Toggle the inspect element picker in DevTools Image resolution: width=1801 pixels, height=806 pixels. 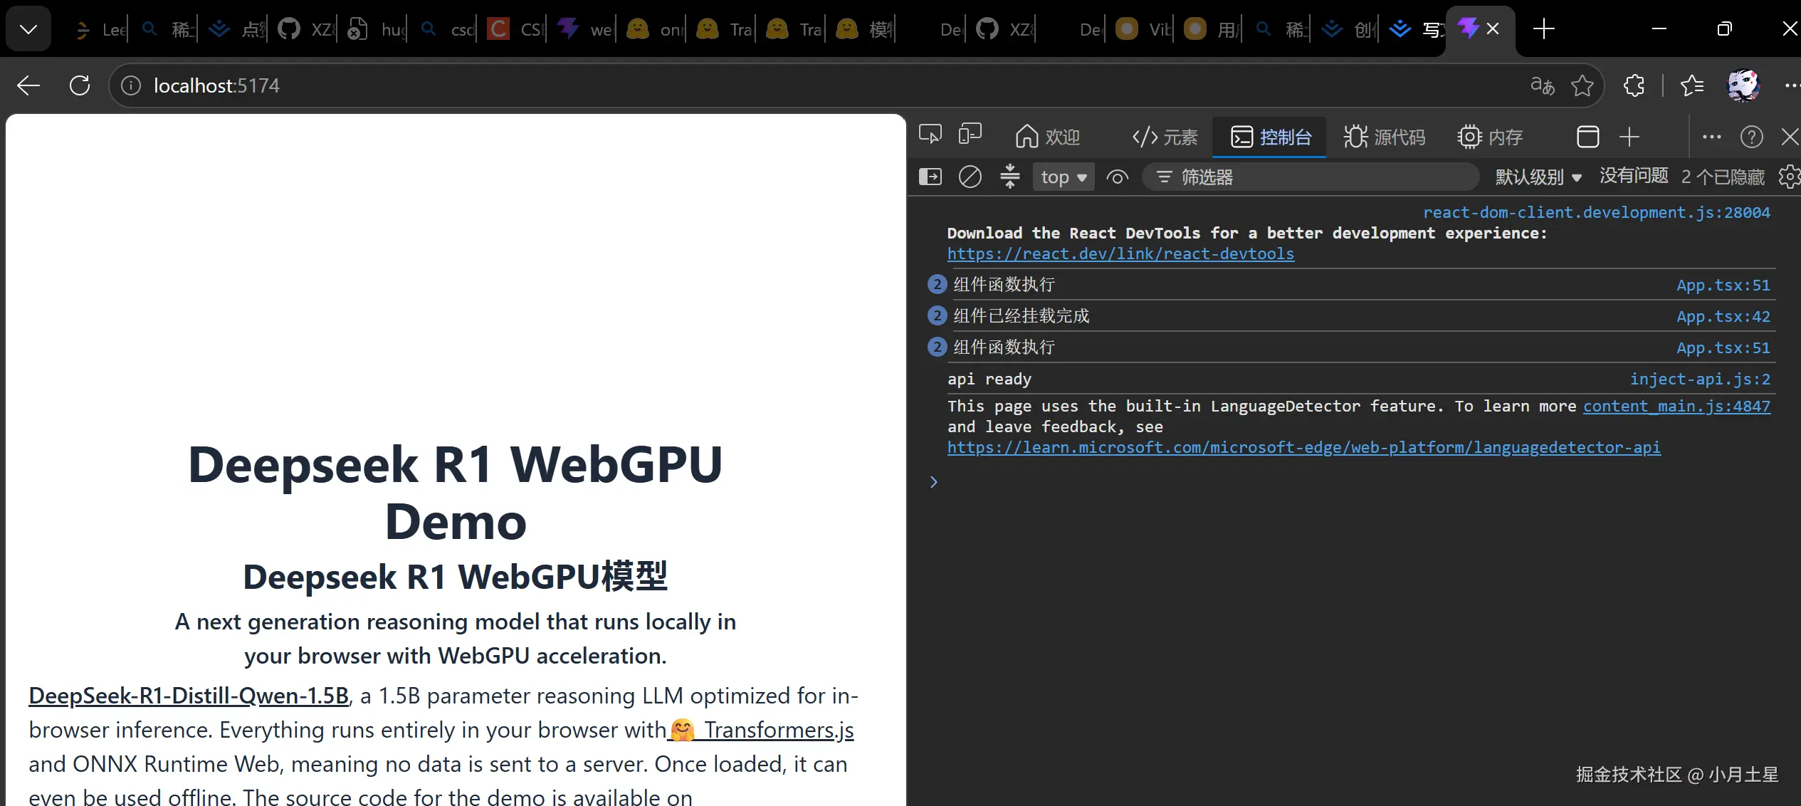930,135
